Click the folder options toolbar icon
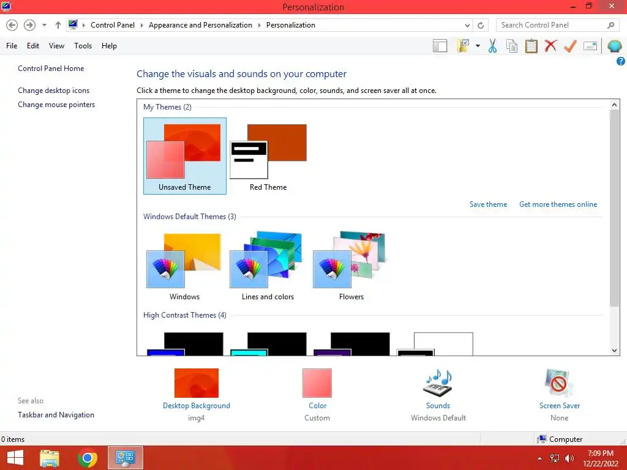Image resolution: width=627 pixels, height=470 pixels. pos(464,46)
